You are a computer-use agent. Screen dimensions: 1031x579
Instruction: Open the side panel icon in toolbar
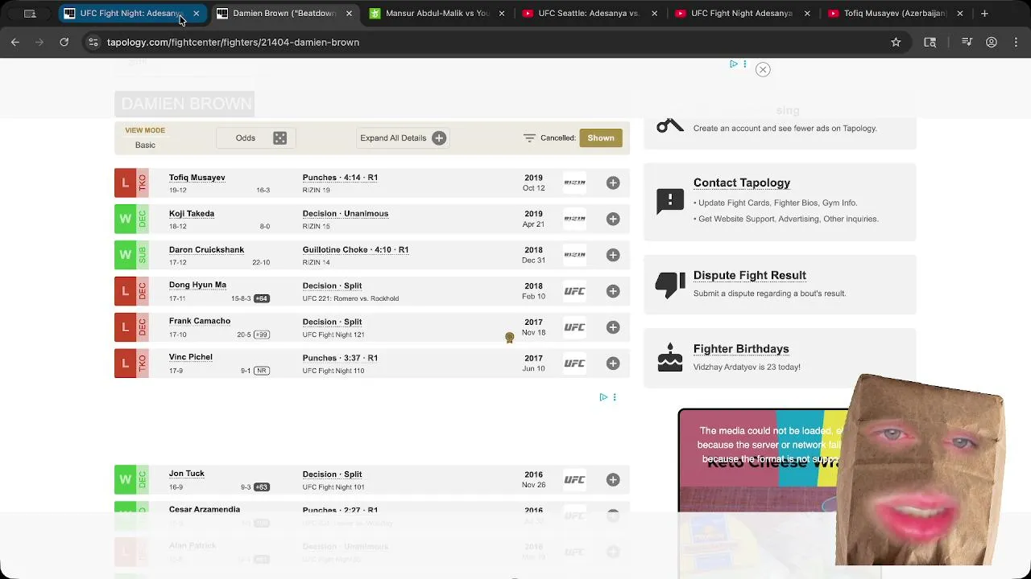click(930, 42)
